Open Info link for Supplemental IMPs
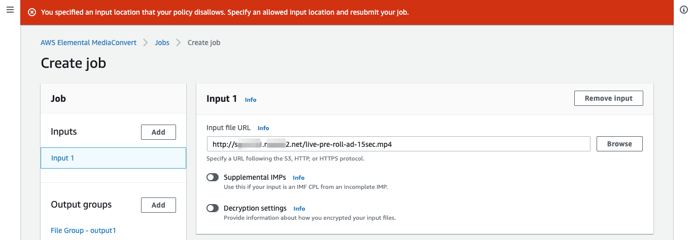The height and width of the screenshot is (240, 694). pyautogui.click(x=299, y=178)
